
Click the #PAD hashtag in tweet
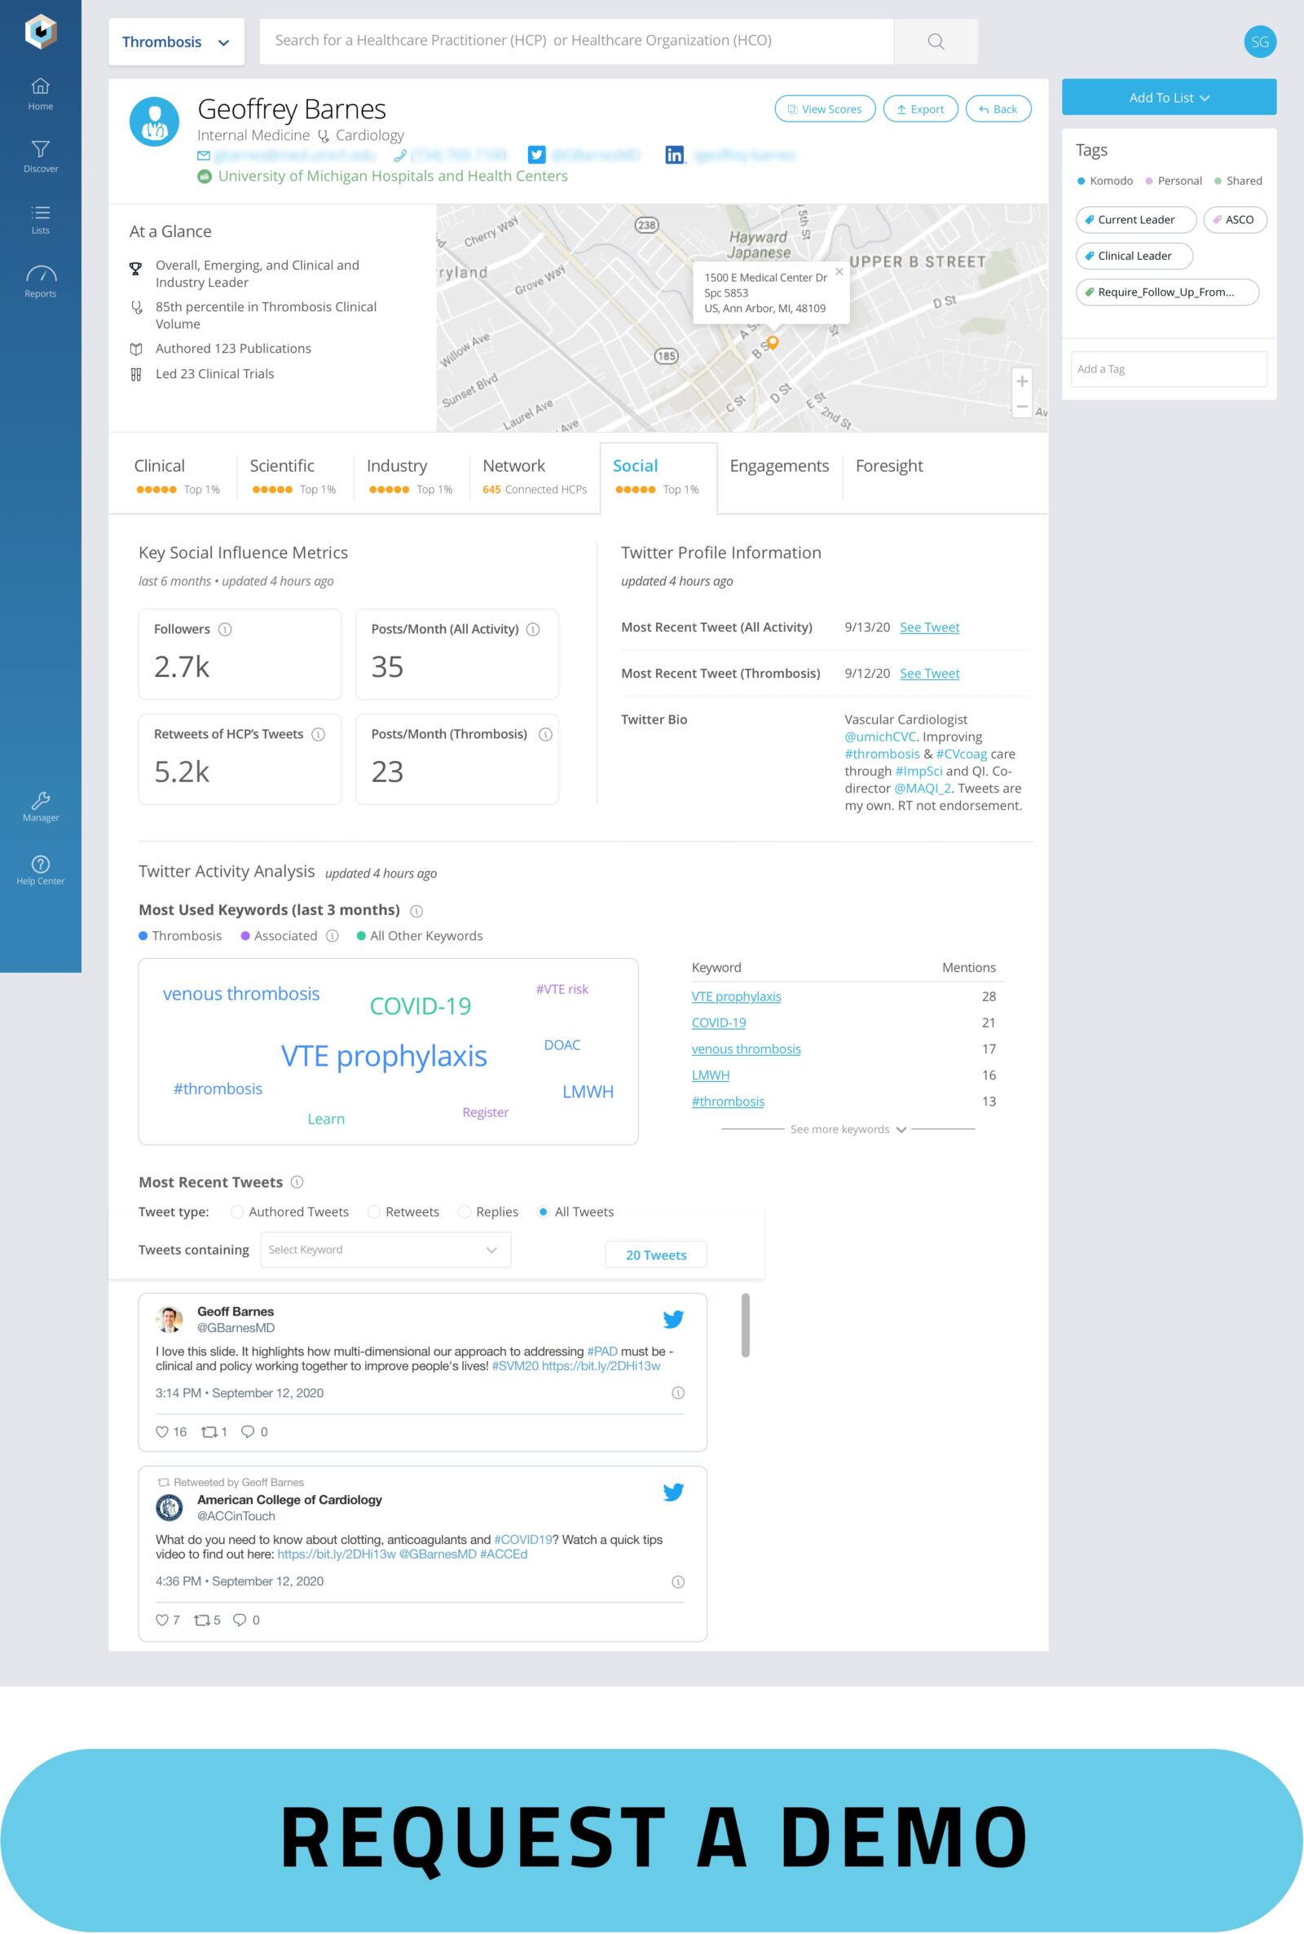click(x=602, y=1352)
